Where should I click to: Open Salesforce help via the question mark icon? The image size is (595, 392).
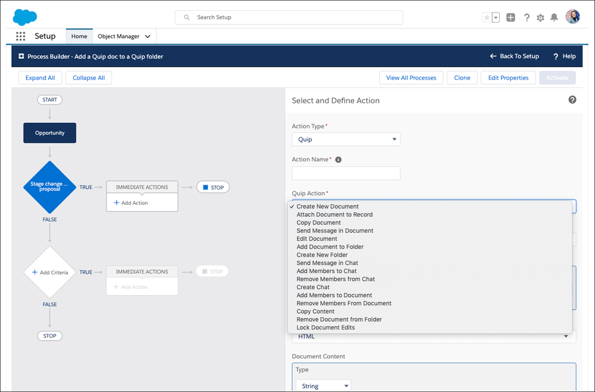pos(527,17)
